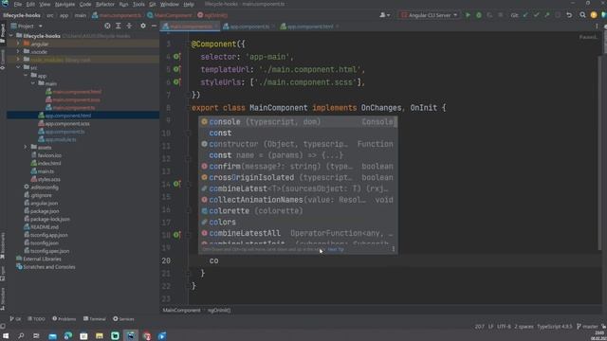
Task: Select app.component.scss in the project tree
Action: 67,123
